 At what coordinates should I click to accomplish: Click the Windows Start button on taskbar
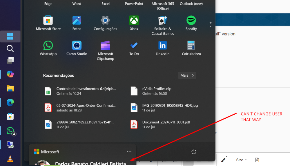10,37
